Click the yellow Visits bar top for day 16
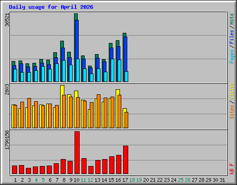237x185 pixels. [118, 92]
